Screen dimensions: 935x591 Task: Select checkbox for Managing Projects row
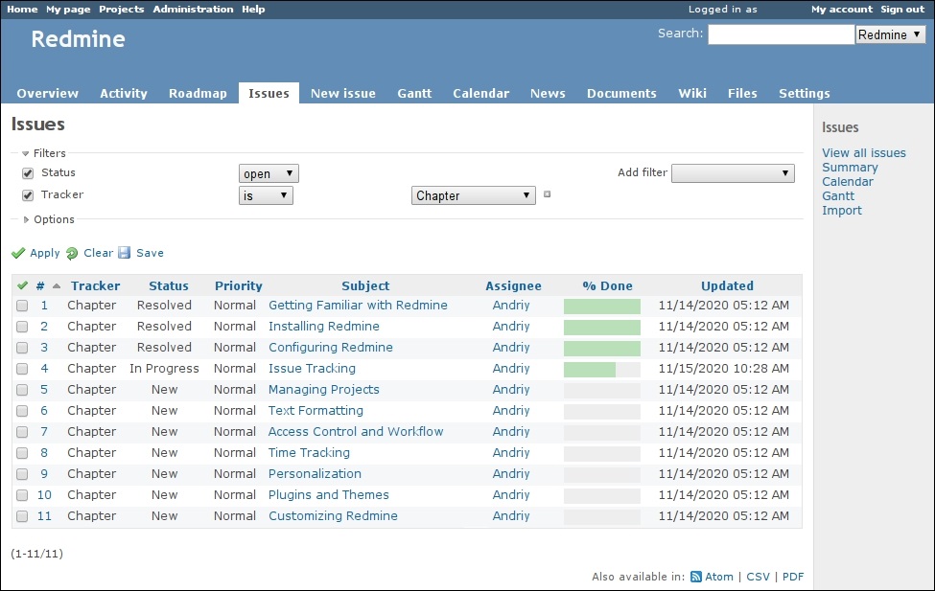(22, 390)
